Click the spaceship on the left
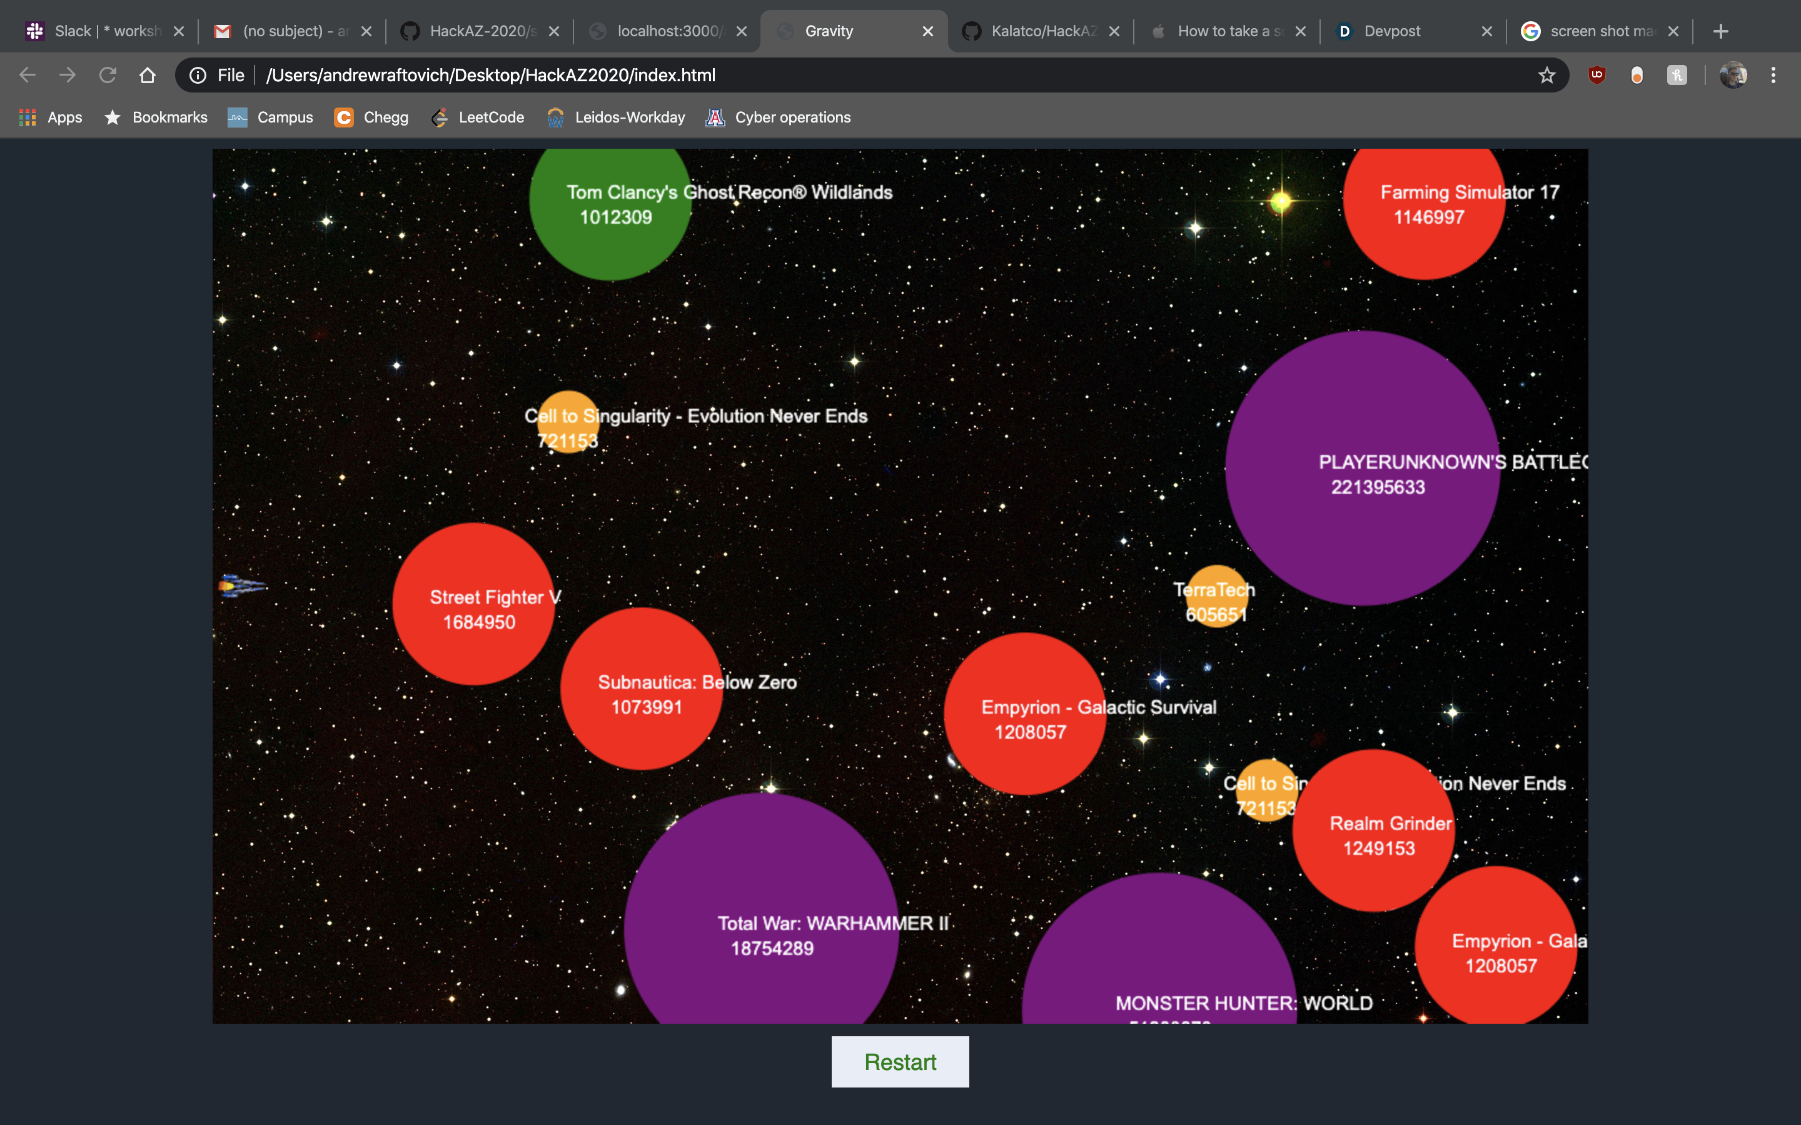Viewport: 1801px width, 1125px height. point(240,586)
